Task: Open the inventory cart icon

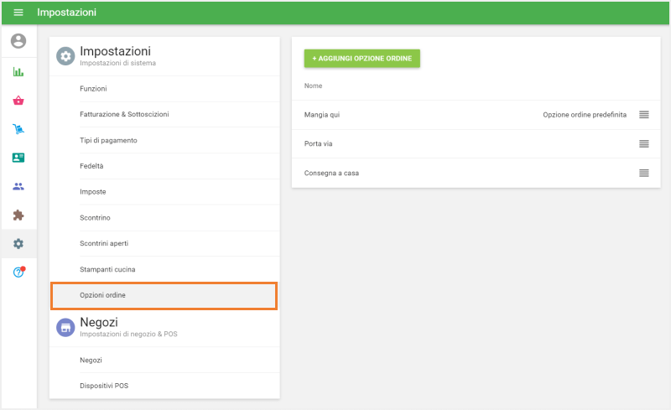Action: [x=18, y=129]
